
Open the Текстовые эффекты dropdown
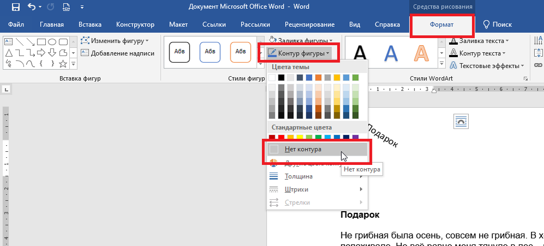486,65
